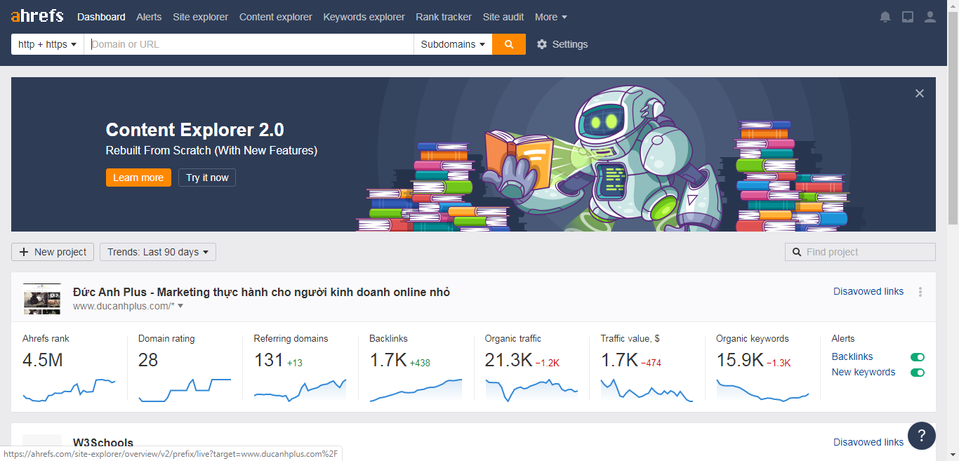Image resolution: width=959 pixels, height=461 pixels.
Task: Dismiss the Content Explorer 2.0 banner
Action: [920, 93]
